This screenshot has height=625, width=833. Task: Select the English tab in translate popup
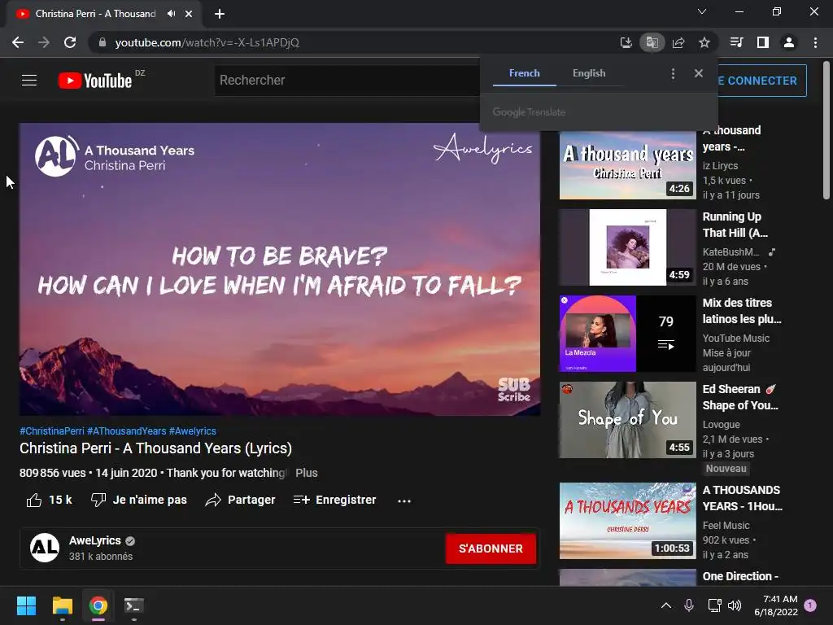pyautogui.click(x=589, y=73)
